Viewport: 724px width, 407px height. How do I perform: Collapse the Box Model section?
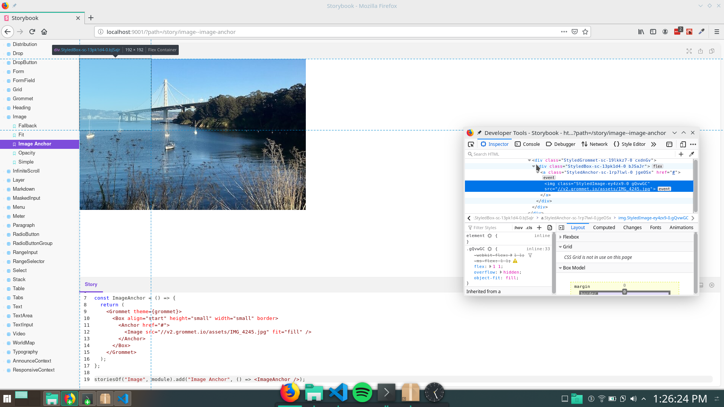tap(561, 268)
